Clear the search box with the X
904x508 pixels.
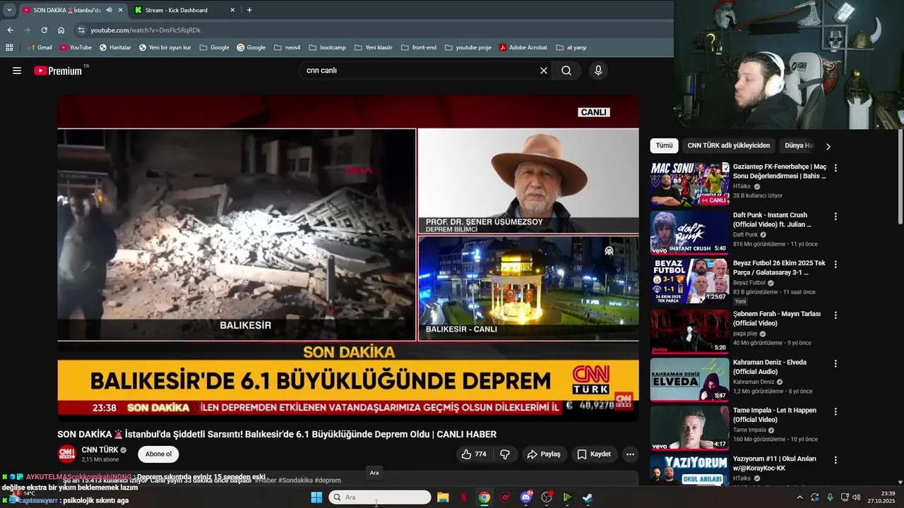click(544, 71)
